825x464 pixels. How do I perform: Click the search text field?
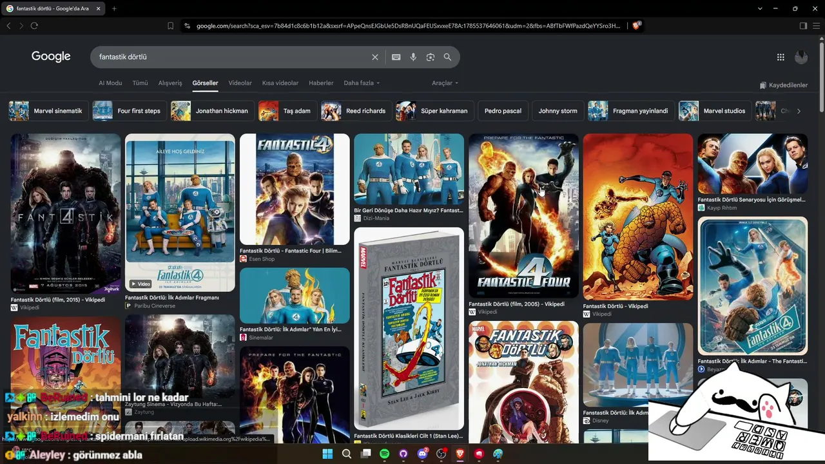point(232,57)
